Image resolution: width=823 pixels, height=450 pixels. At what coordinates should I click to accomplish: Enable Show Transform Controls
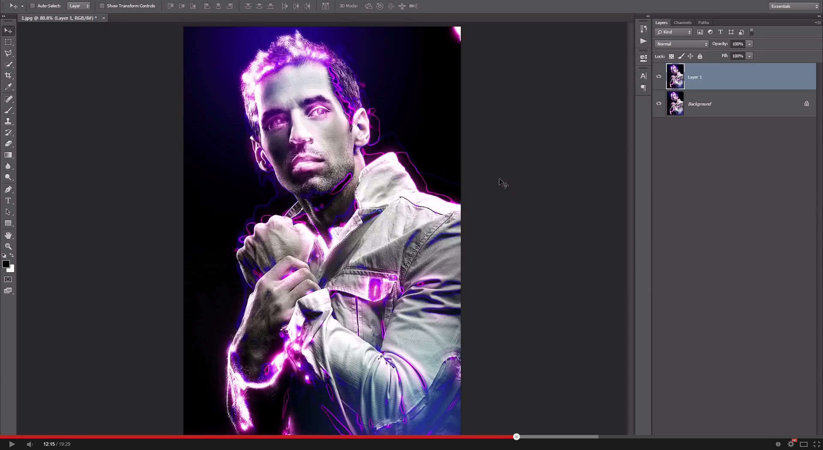click(x=102, y=6)
